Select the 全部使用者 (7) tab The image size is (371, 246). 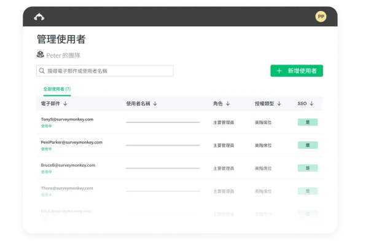(x=57, y=89)
